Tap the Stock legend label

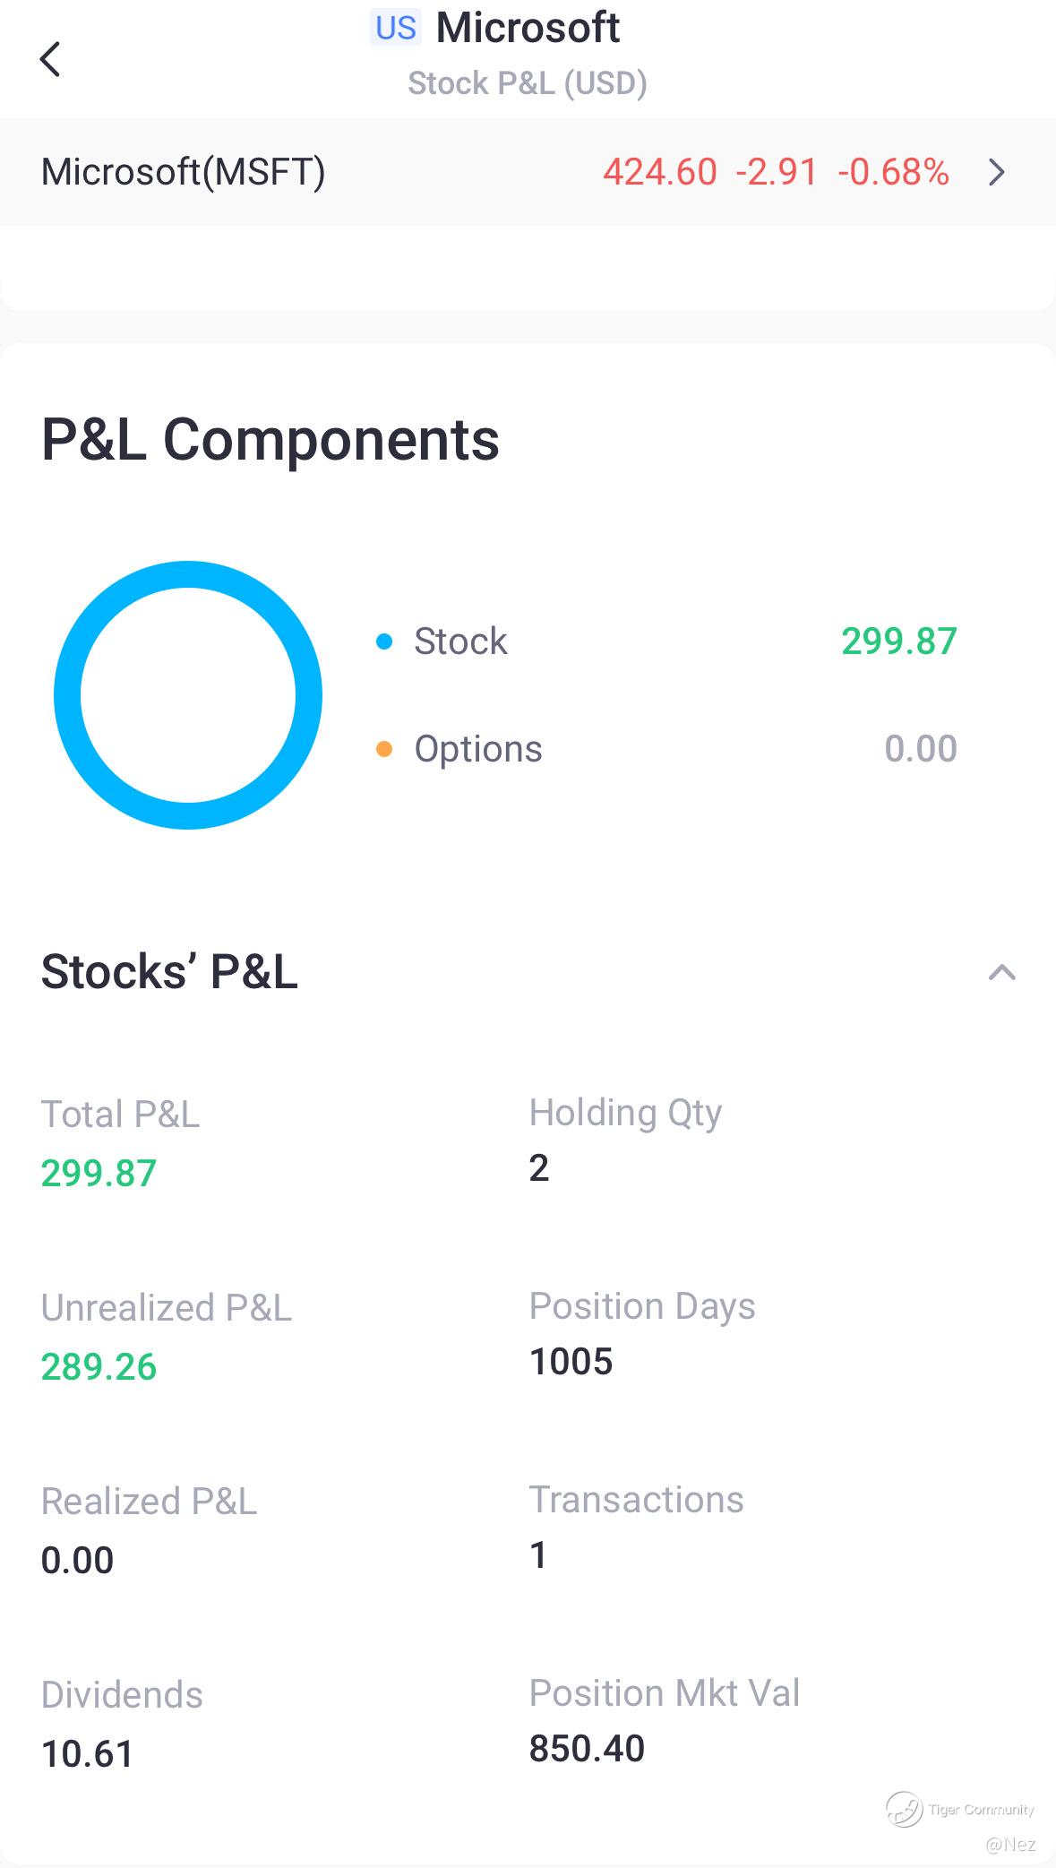click(460, 641)
